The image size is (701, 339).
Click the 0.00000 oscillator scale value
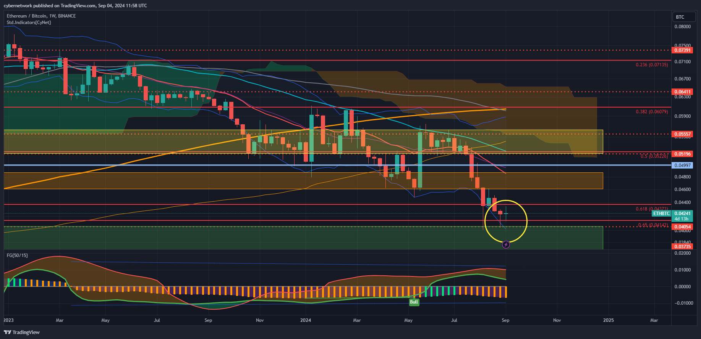tap(683, 287)
